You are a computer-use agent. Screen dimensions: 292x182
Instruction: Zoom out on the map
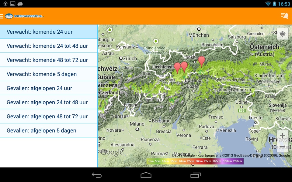tap(283, 147)
